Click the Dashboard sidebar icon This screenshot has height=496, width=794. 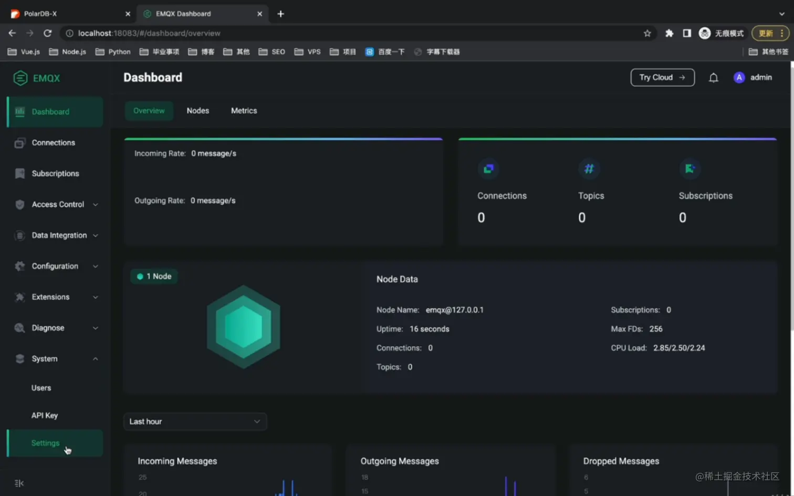point(20,112)
